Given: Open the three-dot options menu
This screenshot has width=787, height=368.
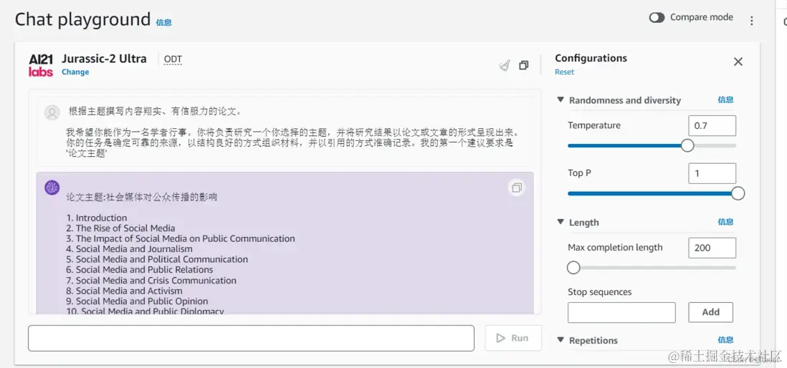Looking at the screenshot, I should (751, 21).
